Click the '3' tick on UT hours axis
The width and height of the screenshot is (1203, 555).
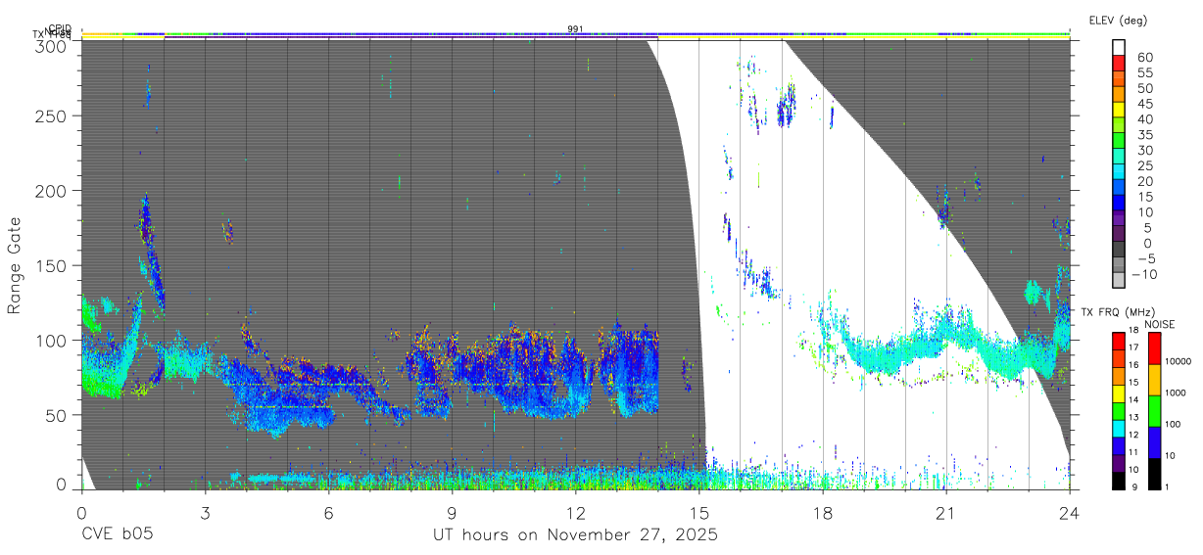coord(205,512)
